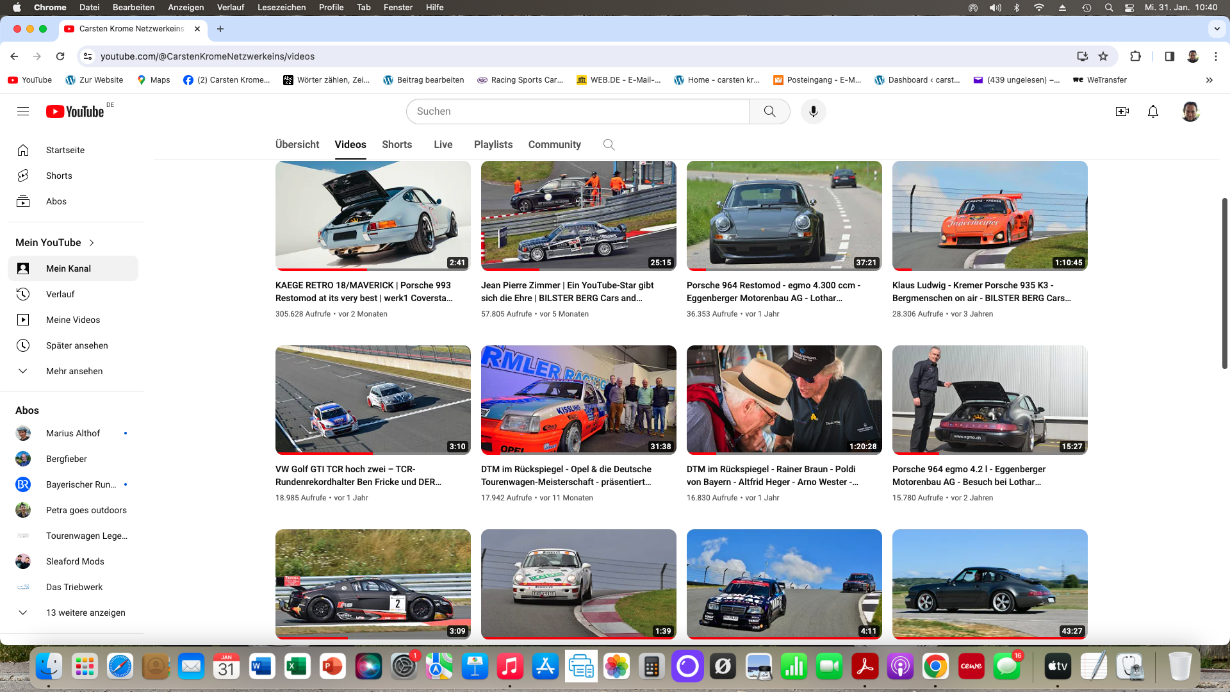The height and width of the screenshot is (692, 1230).
Task: Open the notifications bell
Action: pos(1153,111)
